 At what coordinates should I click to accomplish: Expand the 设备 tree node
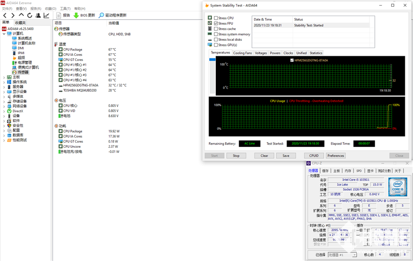click(4, 116)
